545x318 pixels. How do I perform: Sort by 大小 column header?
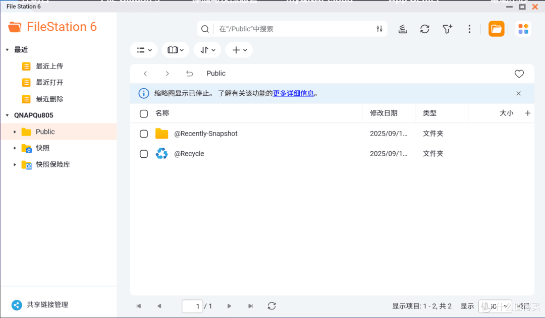click(x=507, y=113)
